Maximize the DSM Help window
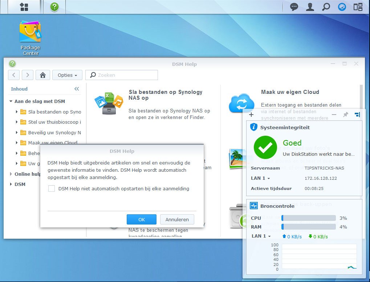370x282 pixels. 345,64
